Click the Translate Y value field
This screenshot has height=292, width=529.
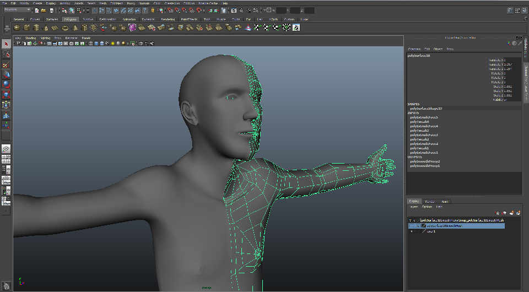coord(510,64)
